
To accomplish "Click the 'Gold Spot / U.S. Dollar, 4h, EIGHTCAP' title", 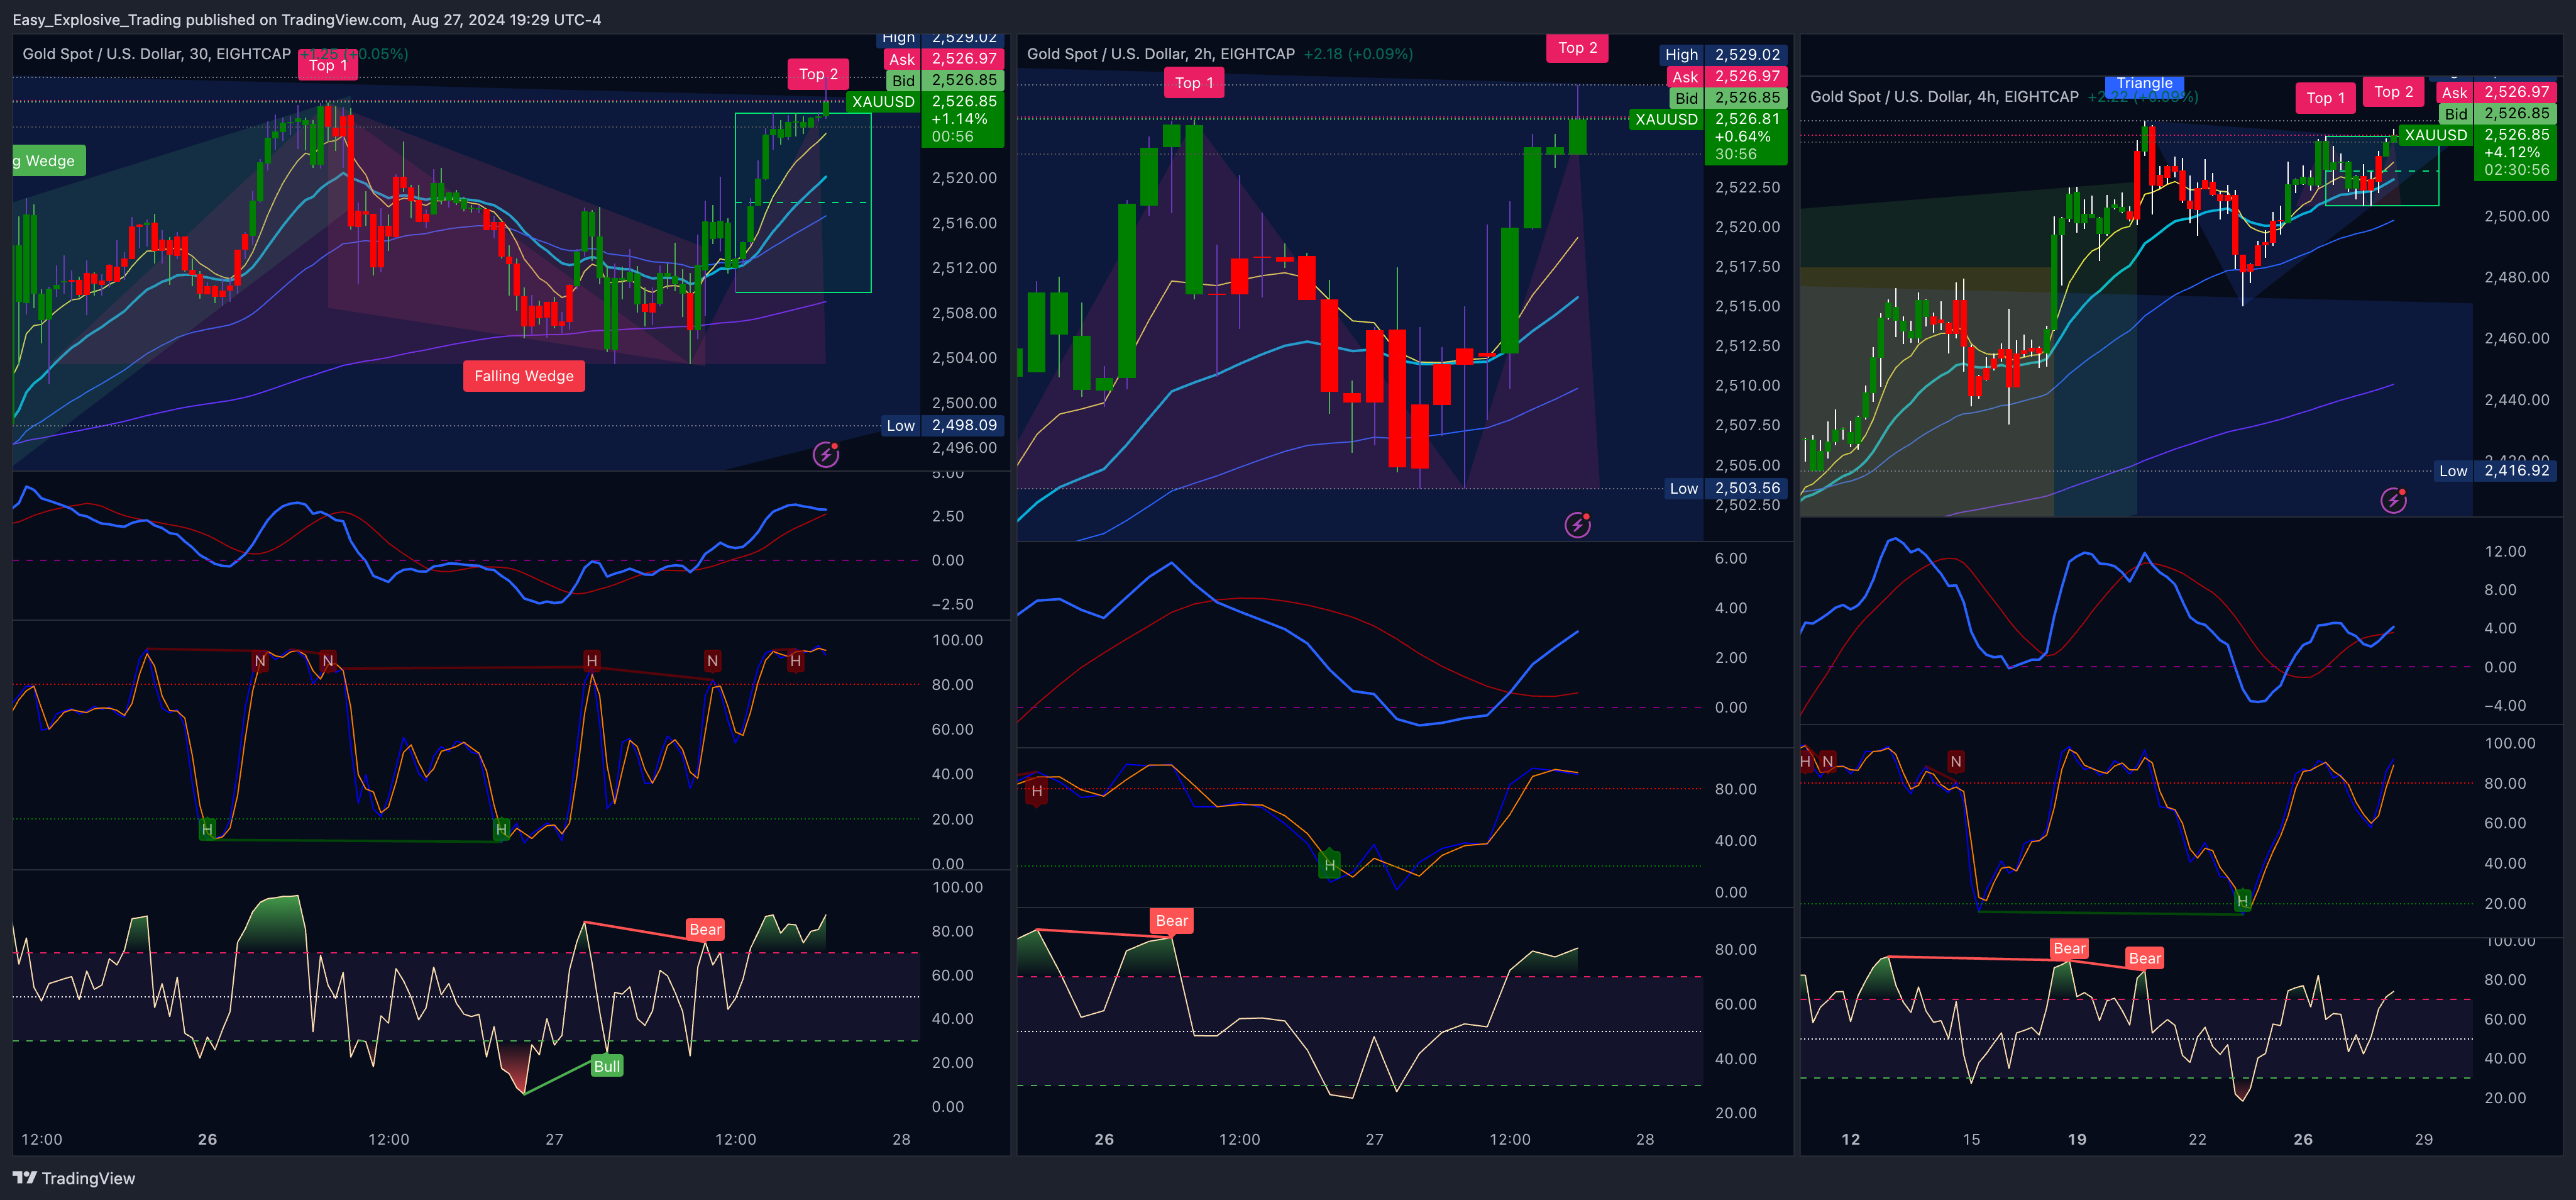I will point(1944,97).
